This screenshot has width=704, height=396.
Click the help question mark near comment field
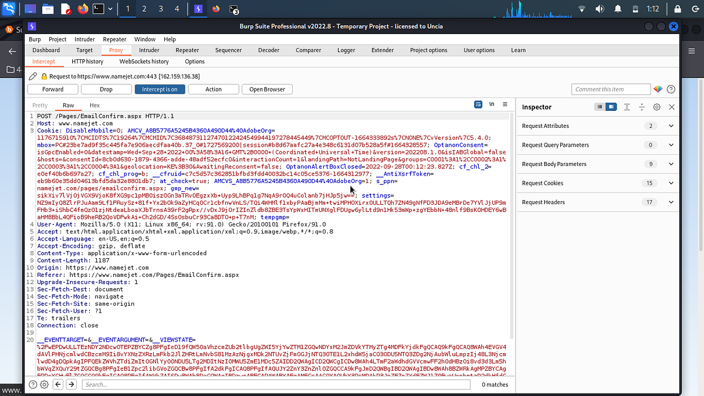[671, 89]
